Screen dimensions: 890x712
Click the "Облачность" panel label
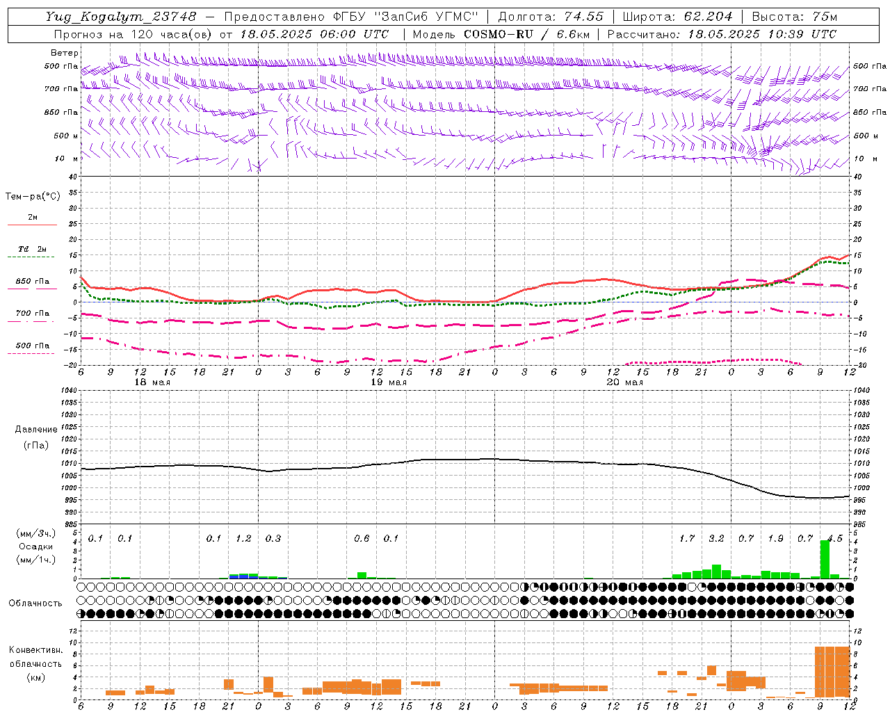(35, 603)
